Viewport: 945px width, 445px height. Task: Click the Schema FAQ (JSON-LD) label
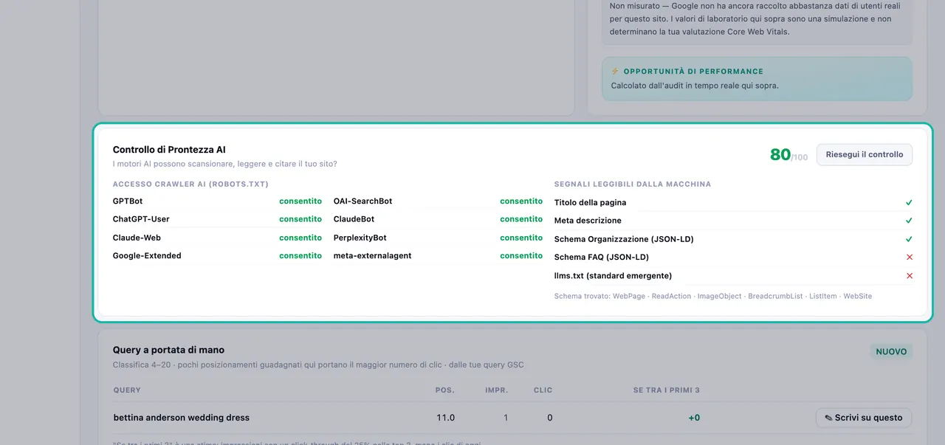pos(602,258)
